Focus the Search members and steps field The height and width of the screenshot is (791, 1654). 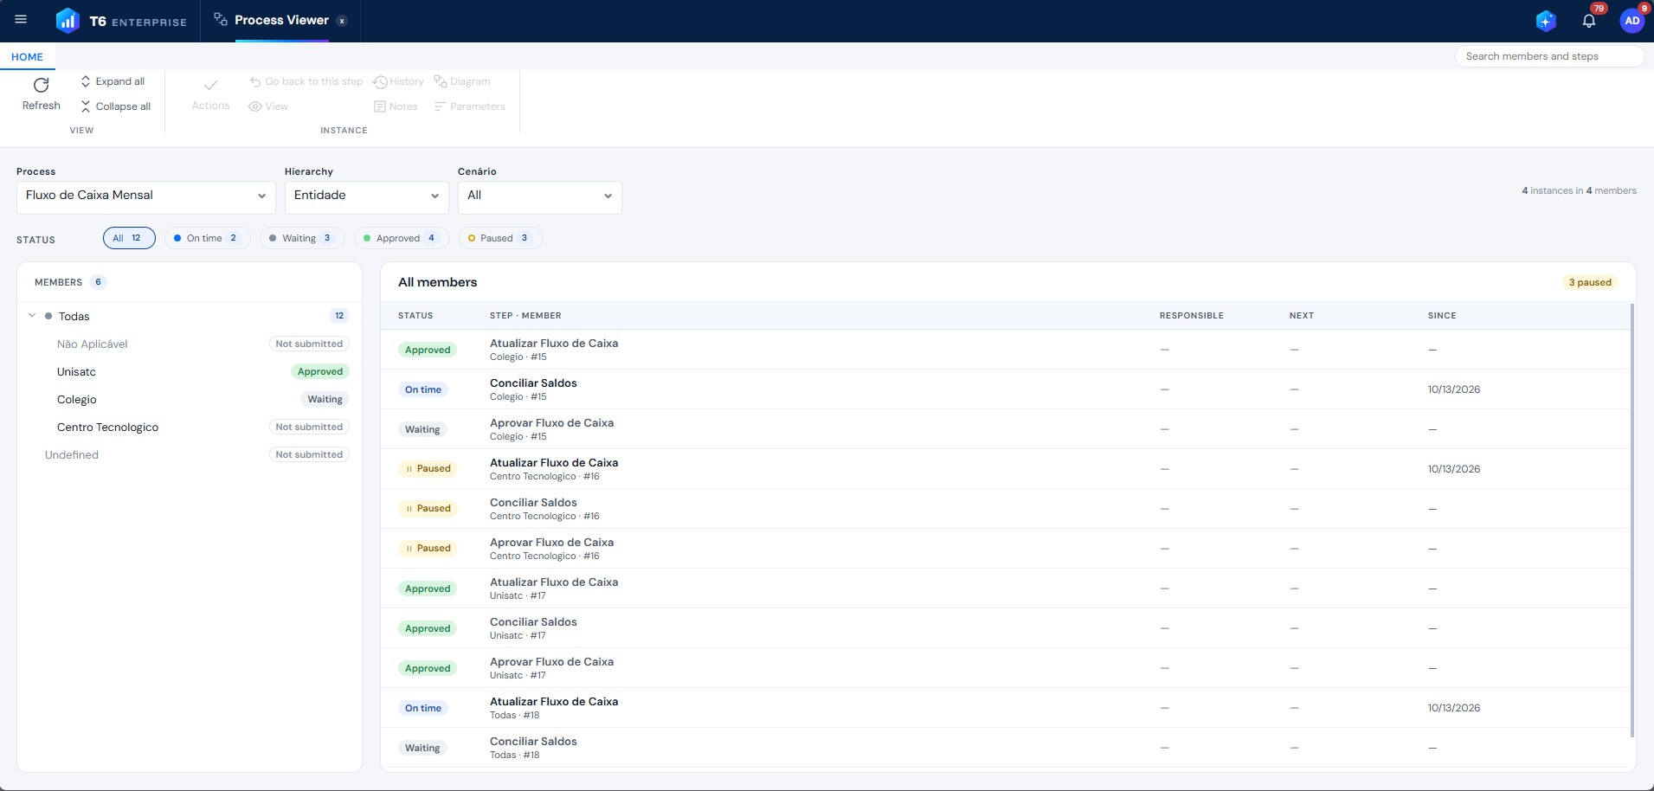pos(1548,56)
